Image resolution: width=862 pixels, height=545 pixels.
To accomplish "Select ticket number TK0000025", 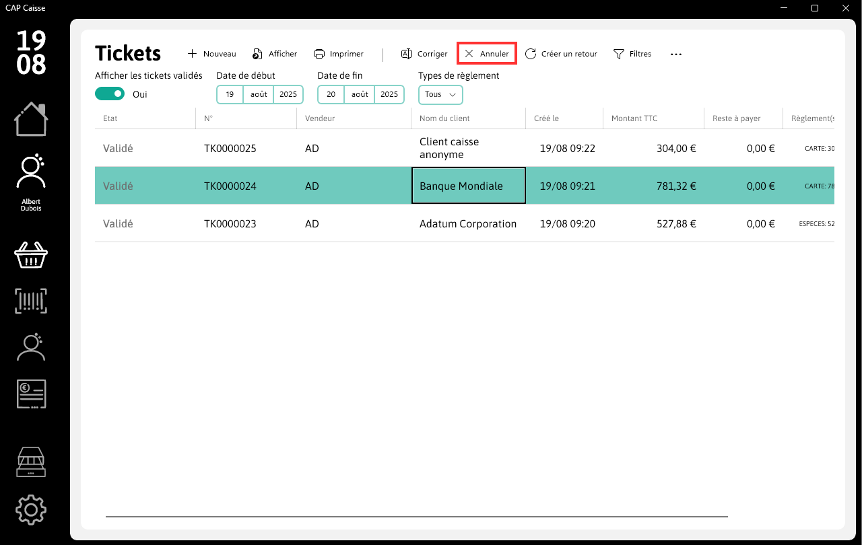I will pos(230,148).
